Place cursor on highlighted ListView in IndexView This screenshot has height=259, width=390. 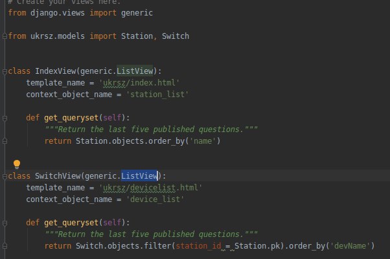point(135,71)
